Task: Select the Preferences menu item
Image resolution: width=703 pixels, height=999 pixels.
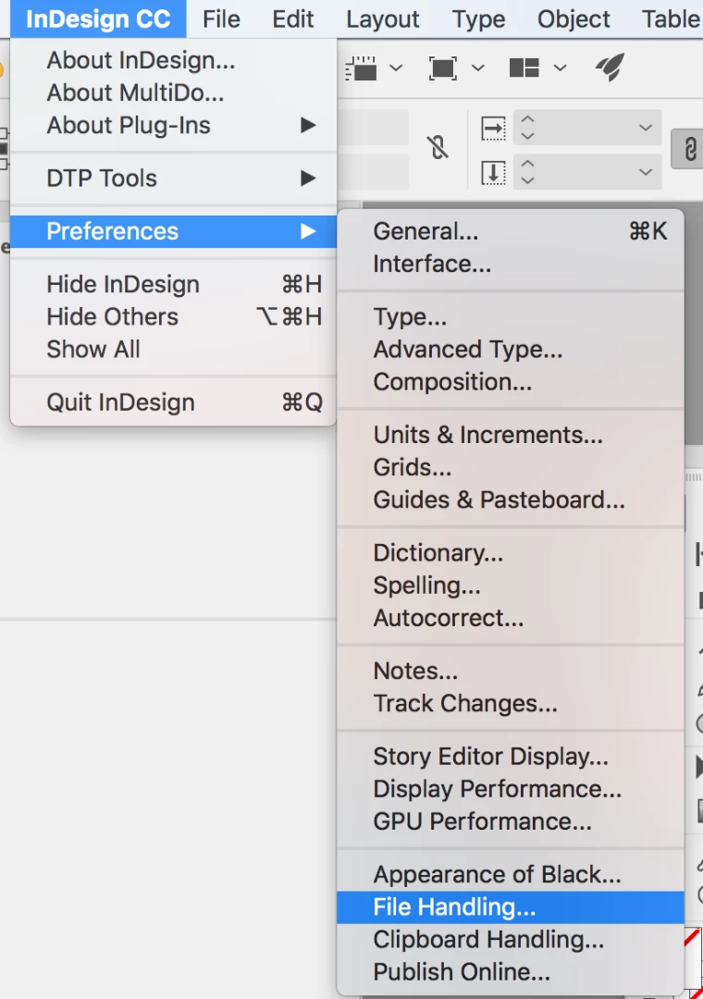Action: (173, 231)
